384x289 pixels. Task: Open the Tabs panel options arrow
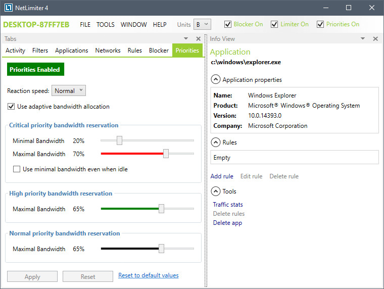coord(186,39)
